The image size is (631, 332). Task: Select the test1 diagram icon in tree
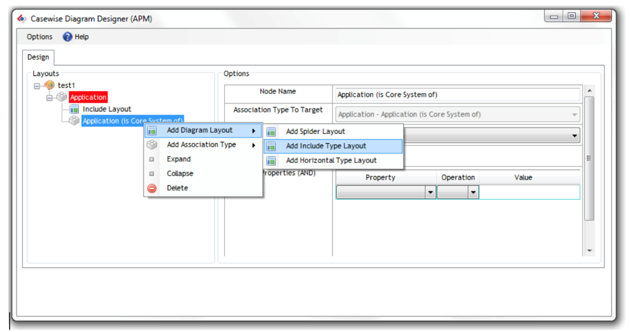[49, 86]
